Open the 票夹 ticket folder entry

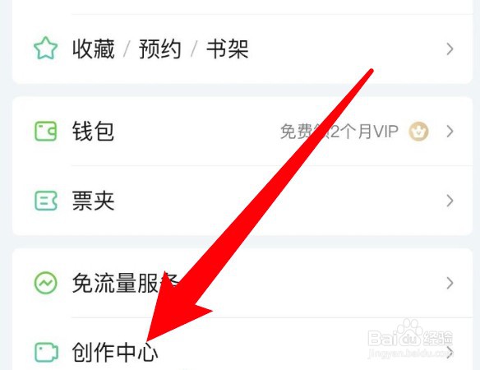[x=242, y=201]
